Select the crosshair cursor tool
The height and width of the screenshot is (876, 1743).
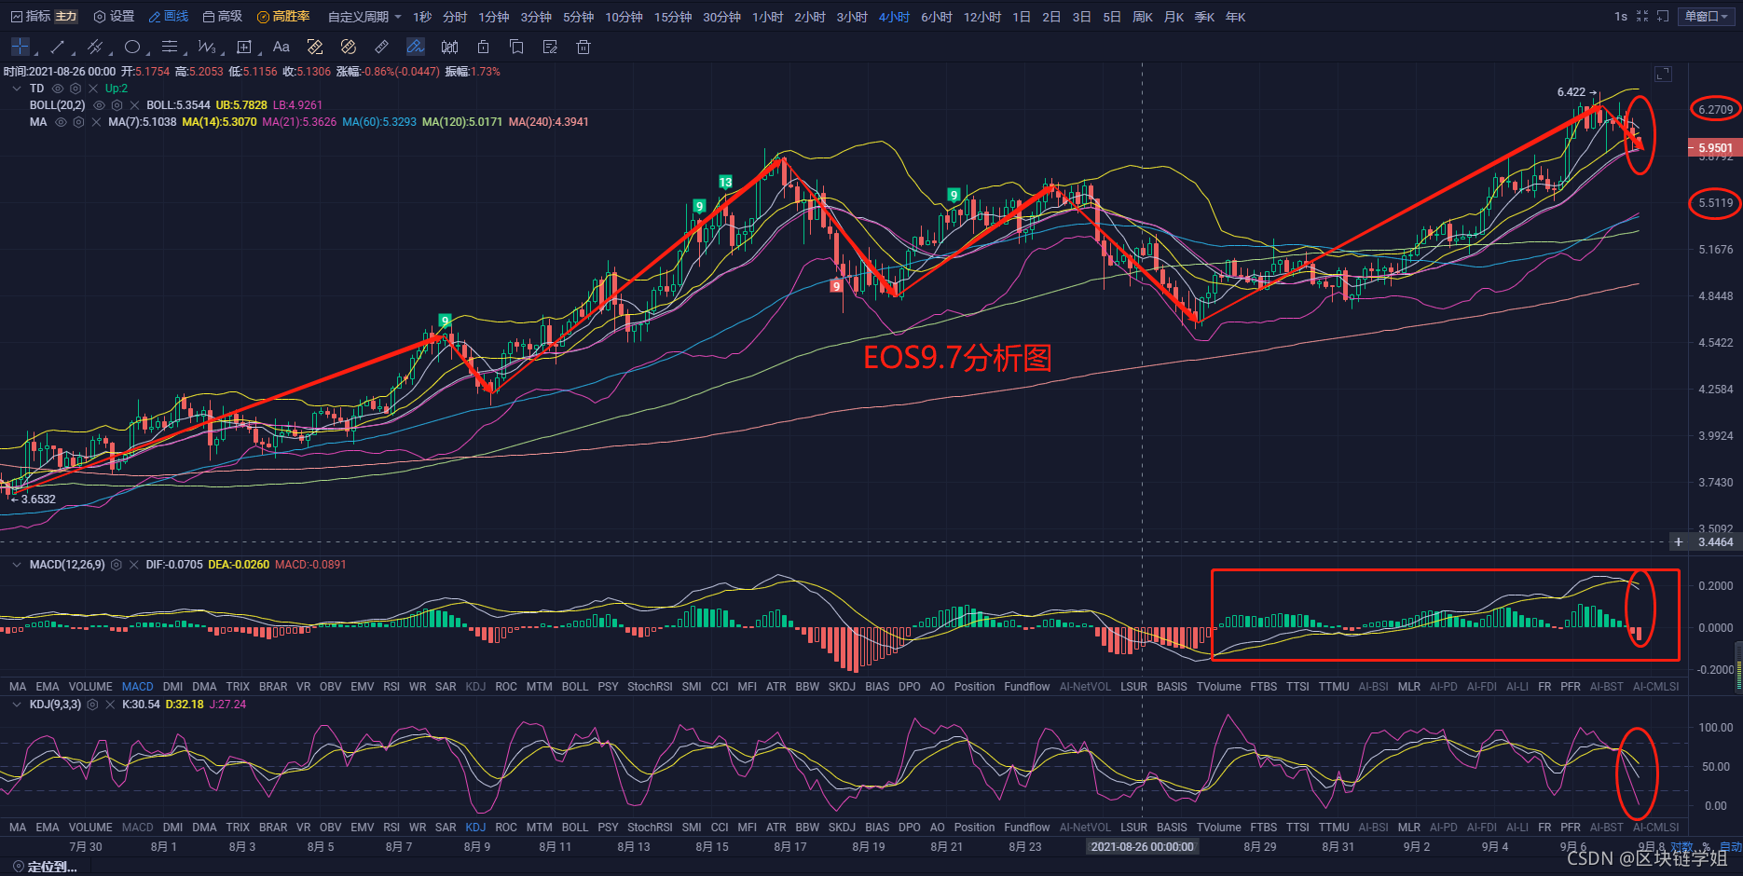21,47
